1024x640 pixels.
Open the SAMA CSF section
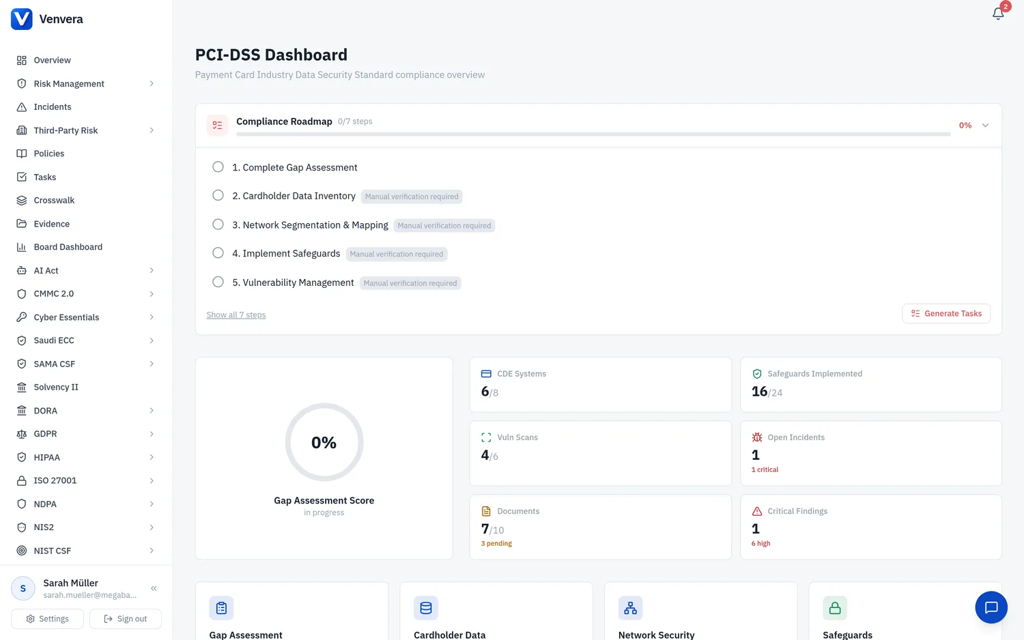[x=86, y=364]
